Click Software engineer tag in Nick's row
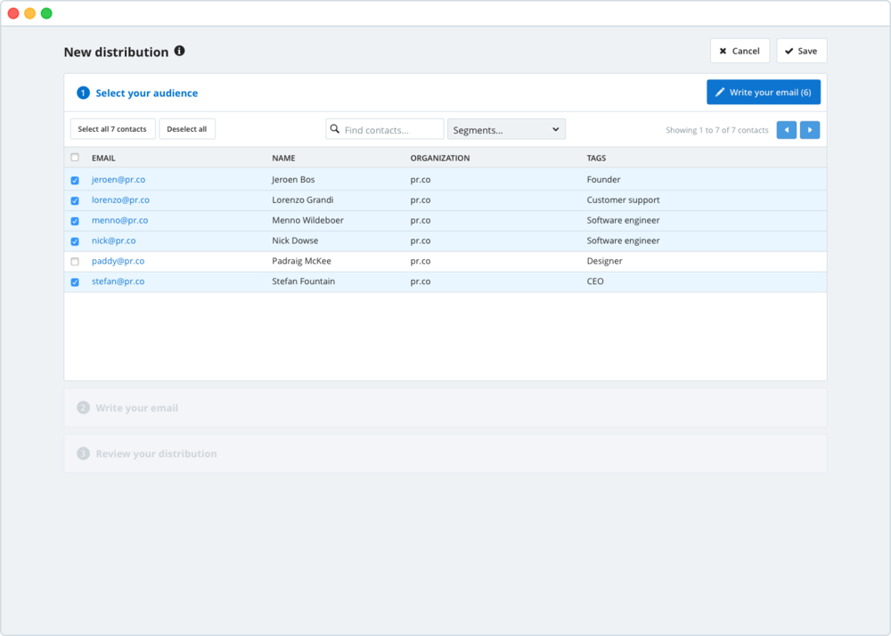The width and height of the screenshot is (891, 636). (623, 241)
